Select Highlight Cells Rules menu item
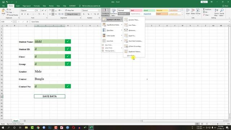Image resolution: width=231 pixels, height=130 pixels. click(x=112, y=19)
